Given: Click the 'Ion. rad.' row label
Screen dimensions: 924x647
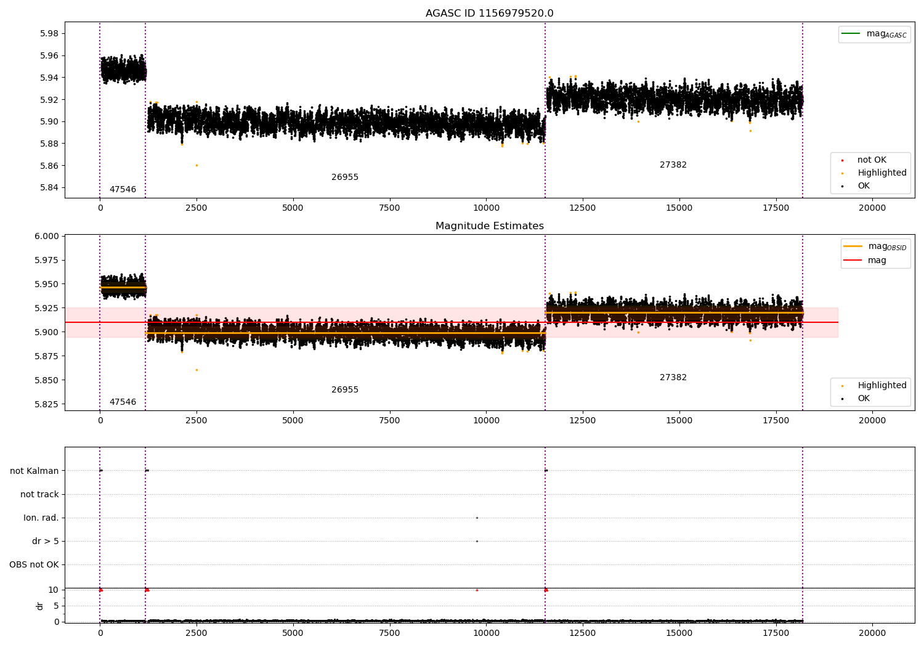Looking at the screenshot, I should (x=41, y=518).
